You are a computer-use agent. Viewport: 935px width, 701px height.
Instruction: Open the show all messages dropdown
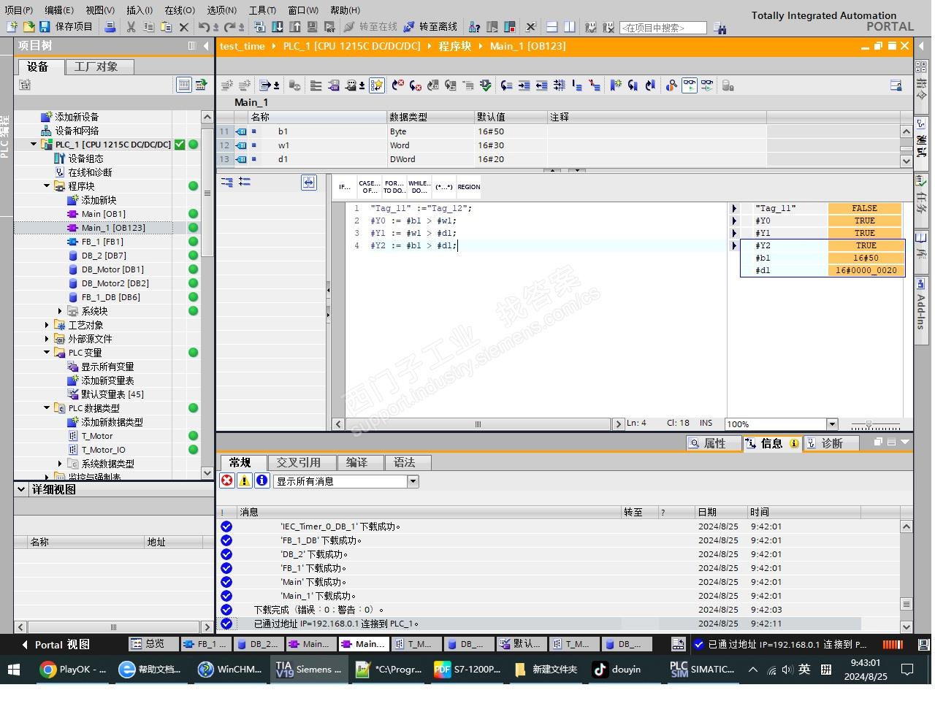413,481
